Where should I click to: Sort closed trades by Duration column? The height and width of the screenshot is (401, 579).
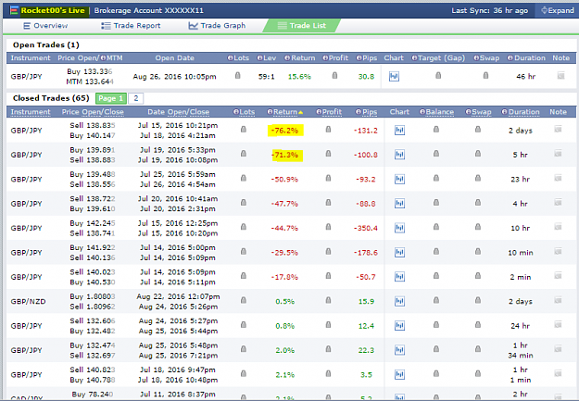coord(521,112)
